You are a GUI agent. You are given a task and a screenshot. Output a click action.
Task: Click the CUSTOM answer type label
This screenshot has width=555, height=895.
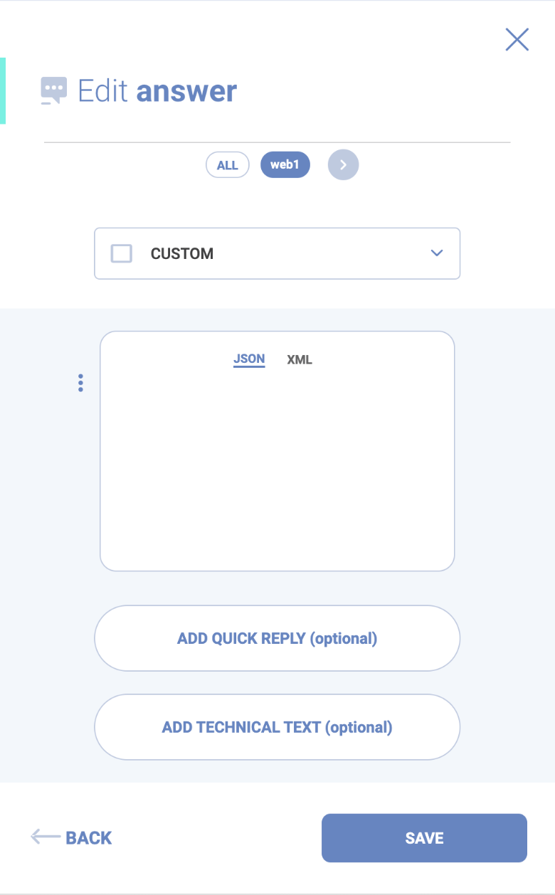pyautogui.click(x=182, y=254)
